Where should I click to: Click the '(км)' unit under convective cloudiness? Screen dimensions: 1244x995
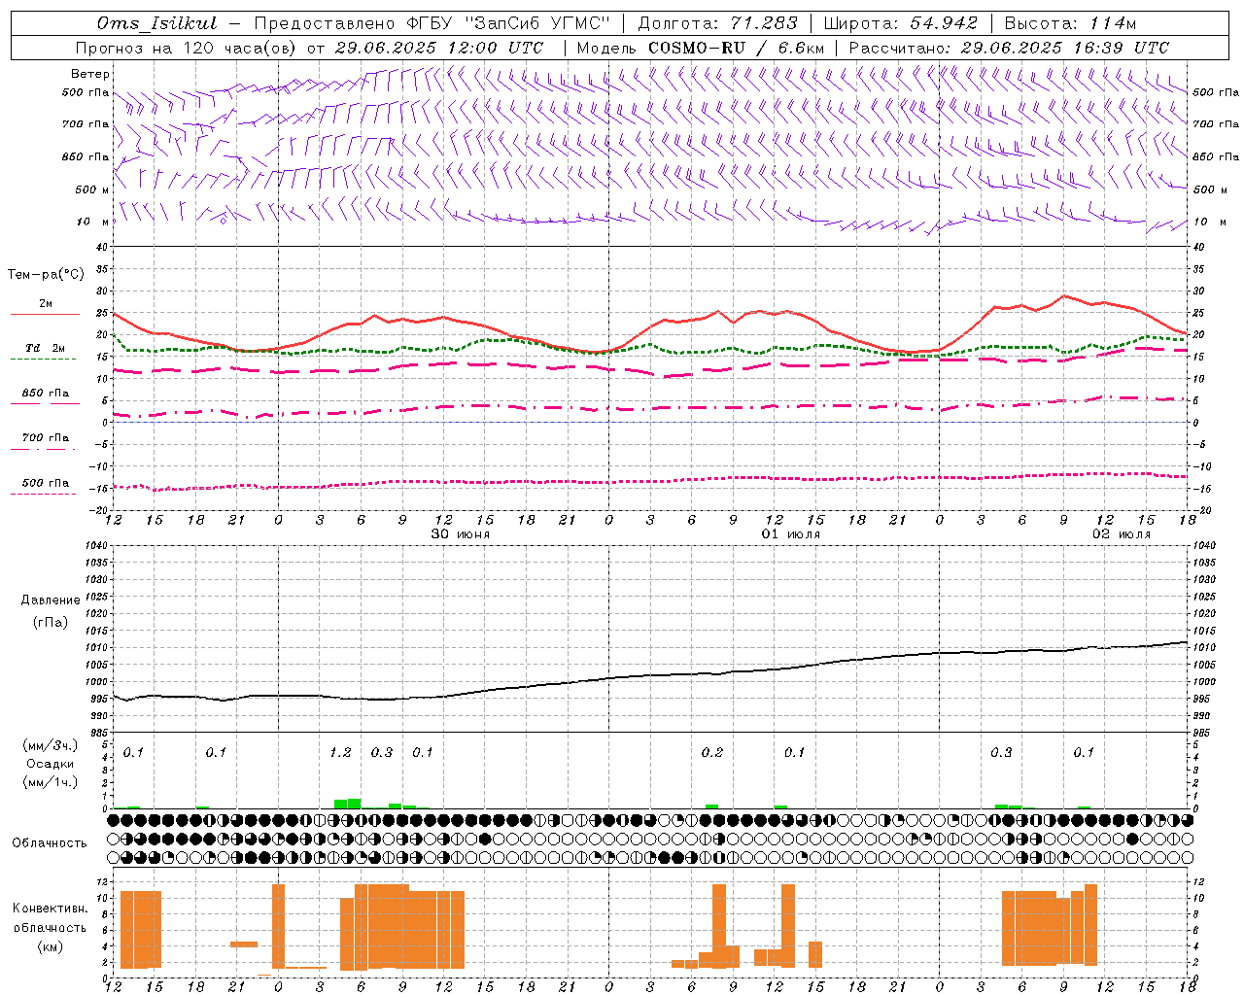[x=50, y=946]
